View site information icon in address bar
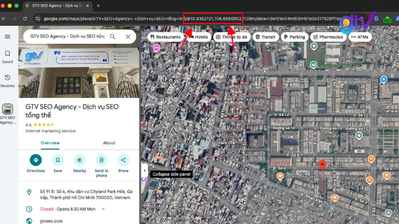 38,18
